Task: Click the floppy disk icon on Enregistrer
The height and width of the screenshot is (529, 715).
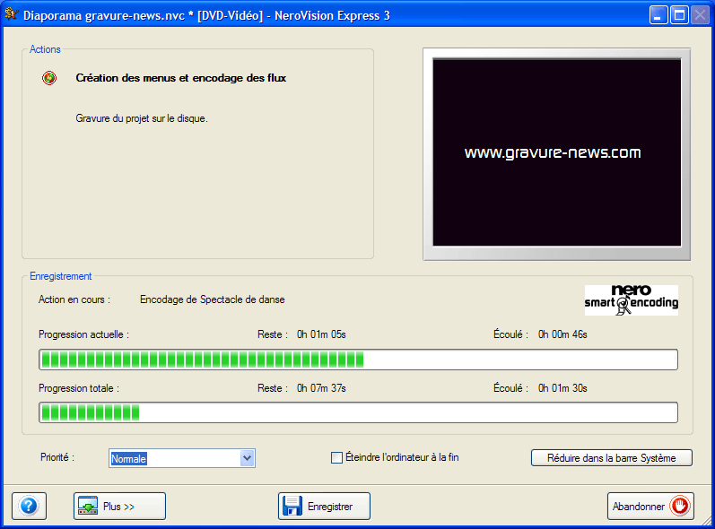Action: [x=292, y=506]
